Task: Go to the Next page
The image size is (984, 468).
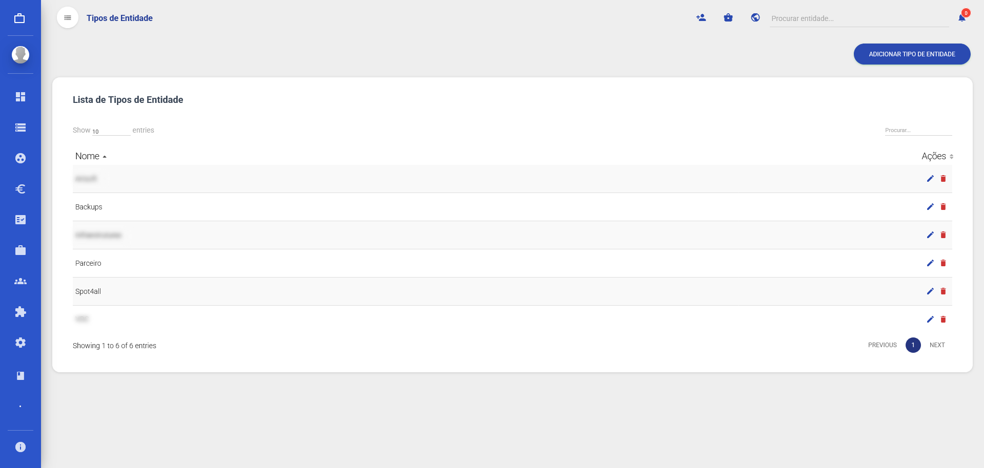Action: pyautogui.click(x=937, y=345)
